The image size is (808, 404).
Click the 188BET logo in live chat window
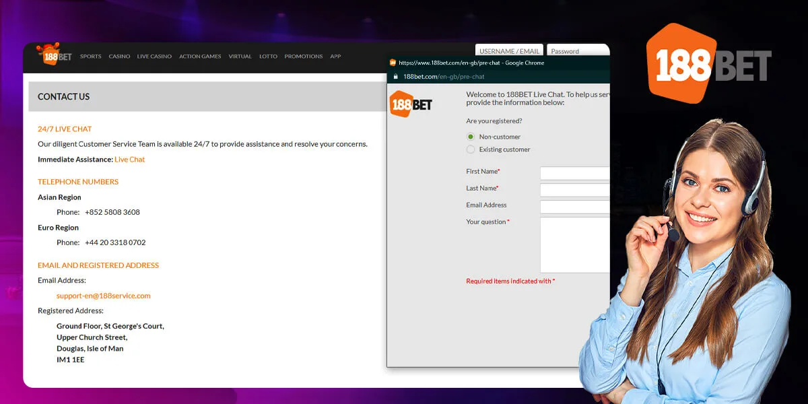click(411, 104)
